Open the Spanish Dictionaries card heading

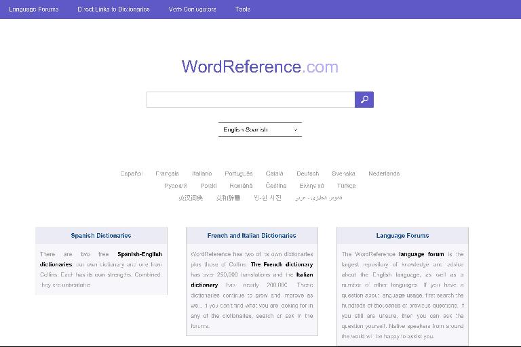coord(101,235)
